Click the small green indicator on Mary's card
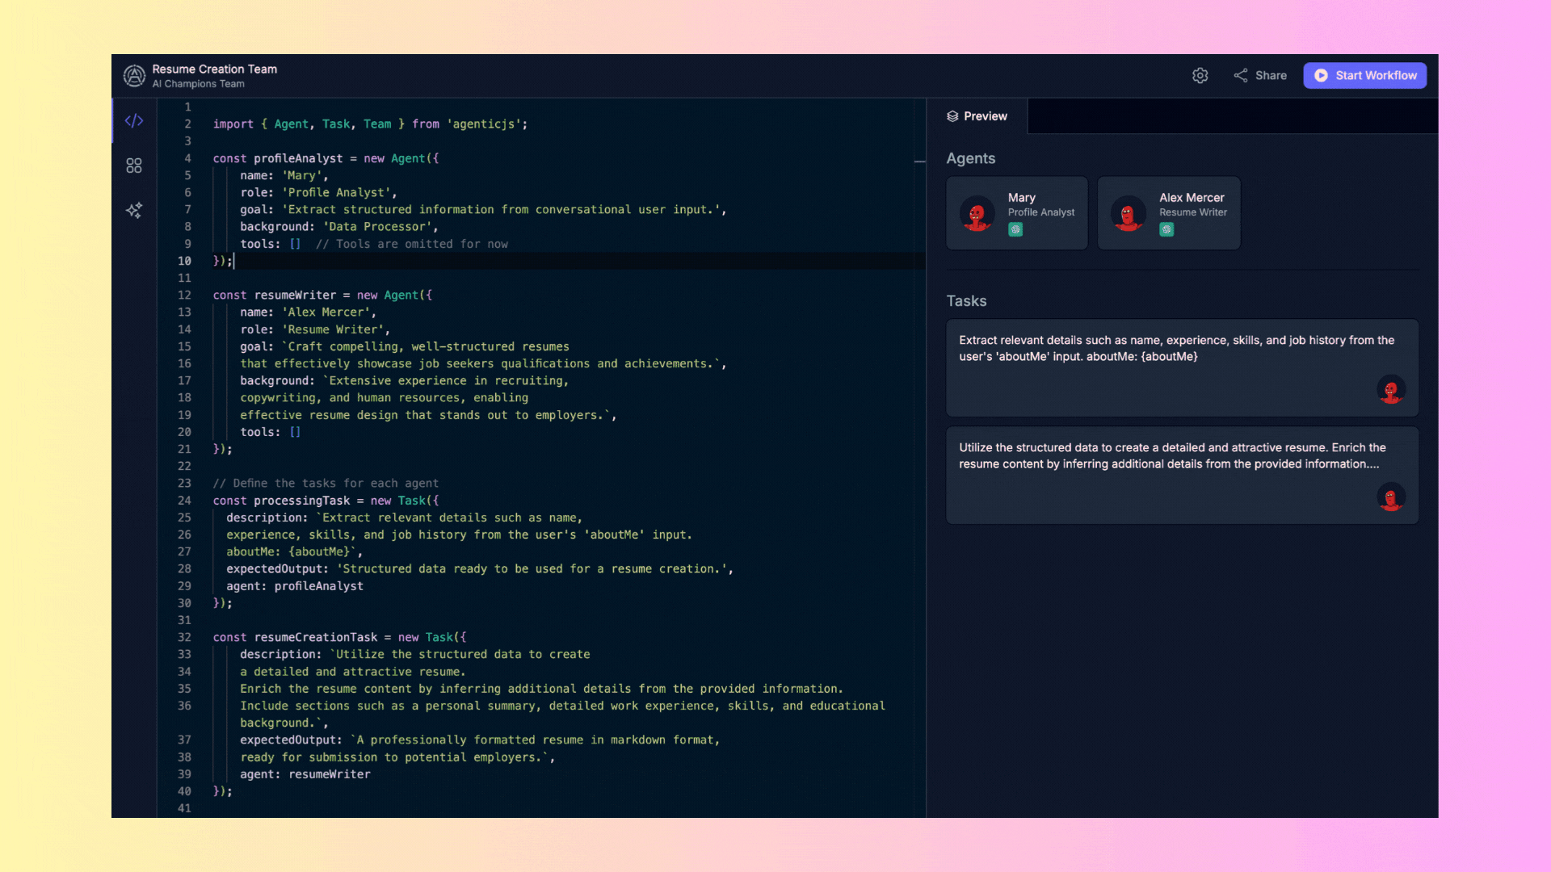 pyautogui.click(x=1015, y=229)
